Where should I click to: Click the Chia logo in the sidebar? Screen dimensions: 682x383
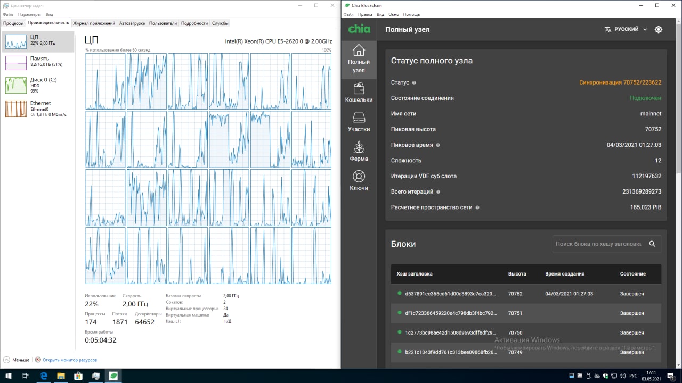(x=359, y=29)
